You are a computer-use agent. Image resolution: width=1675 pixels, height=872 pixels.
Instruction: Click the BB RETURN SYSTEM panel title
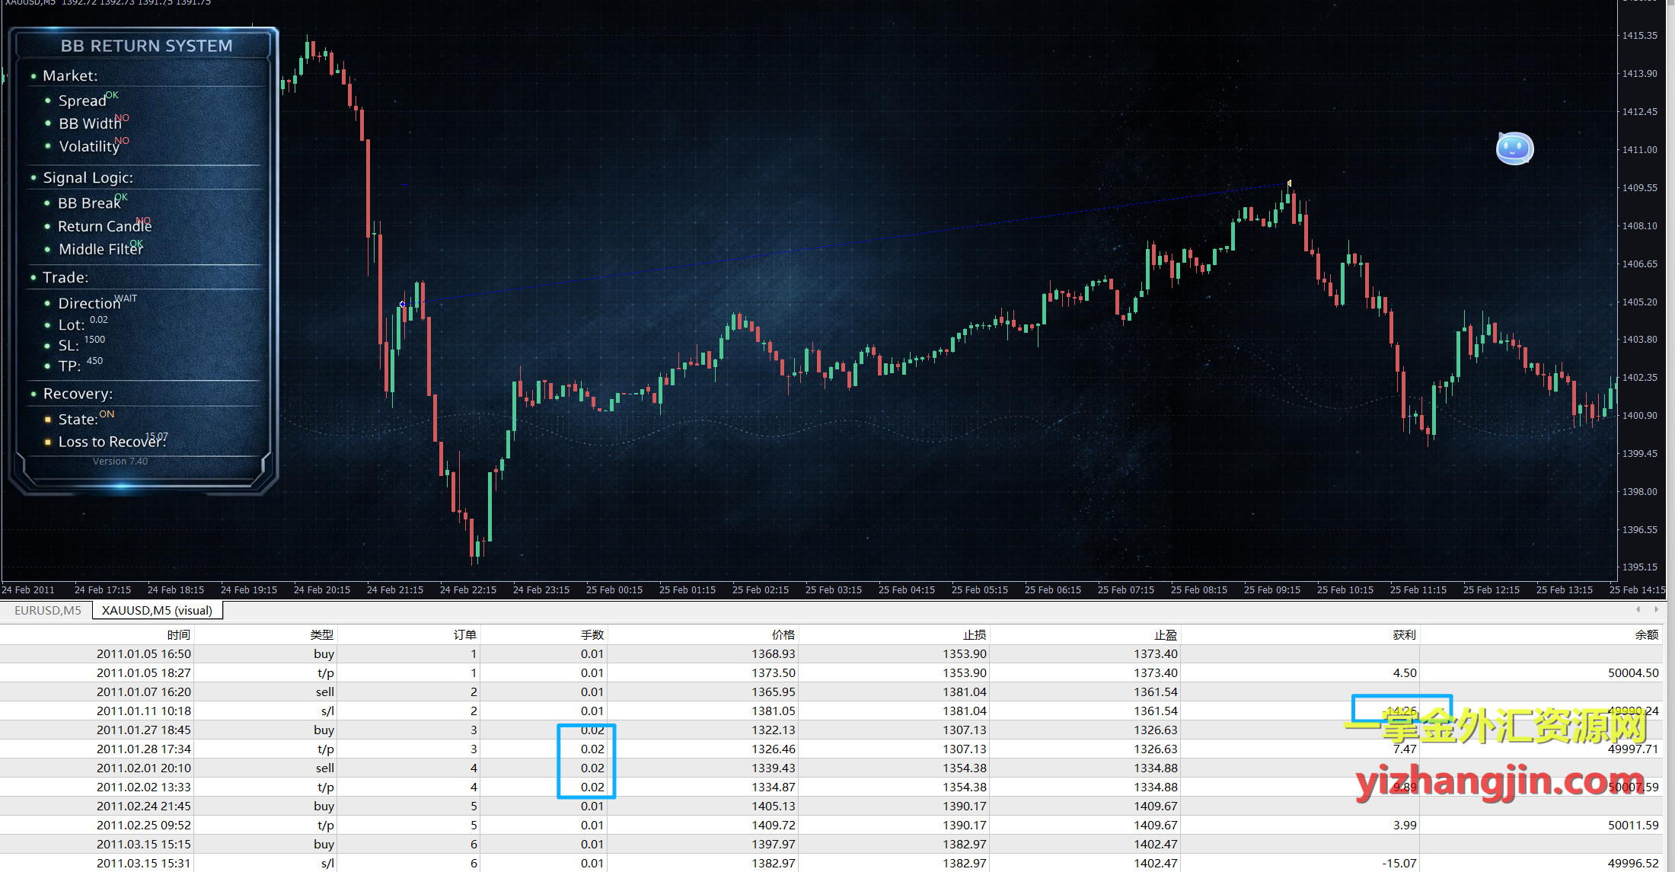click(146, 46)
